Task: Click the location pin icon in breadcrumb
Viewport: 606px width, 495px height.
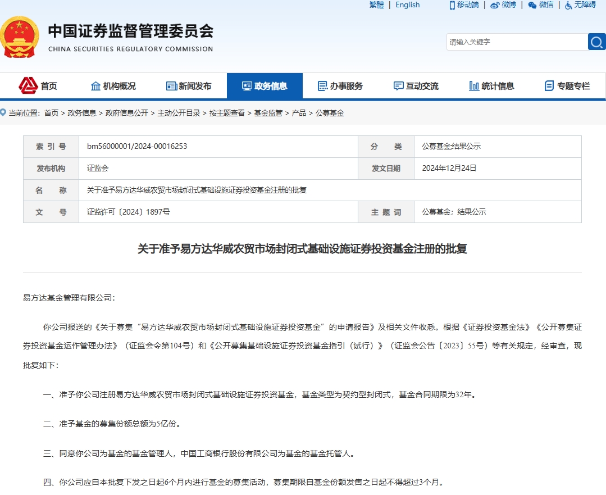Action: (x=3, y=112)
